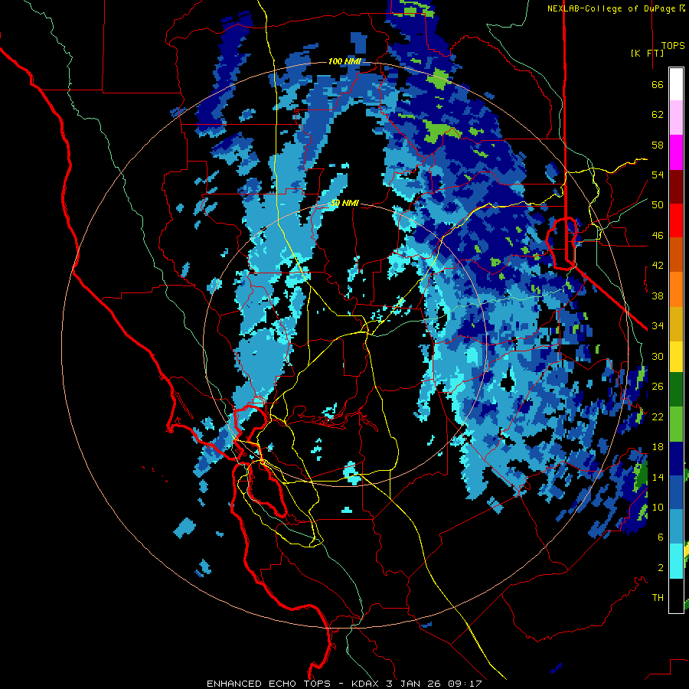Click the legend value 46
The width and height of the screenshot is (689, 689).
(658, 235)
